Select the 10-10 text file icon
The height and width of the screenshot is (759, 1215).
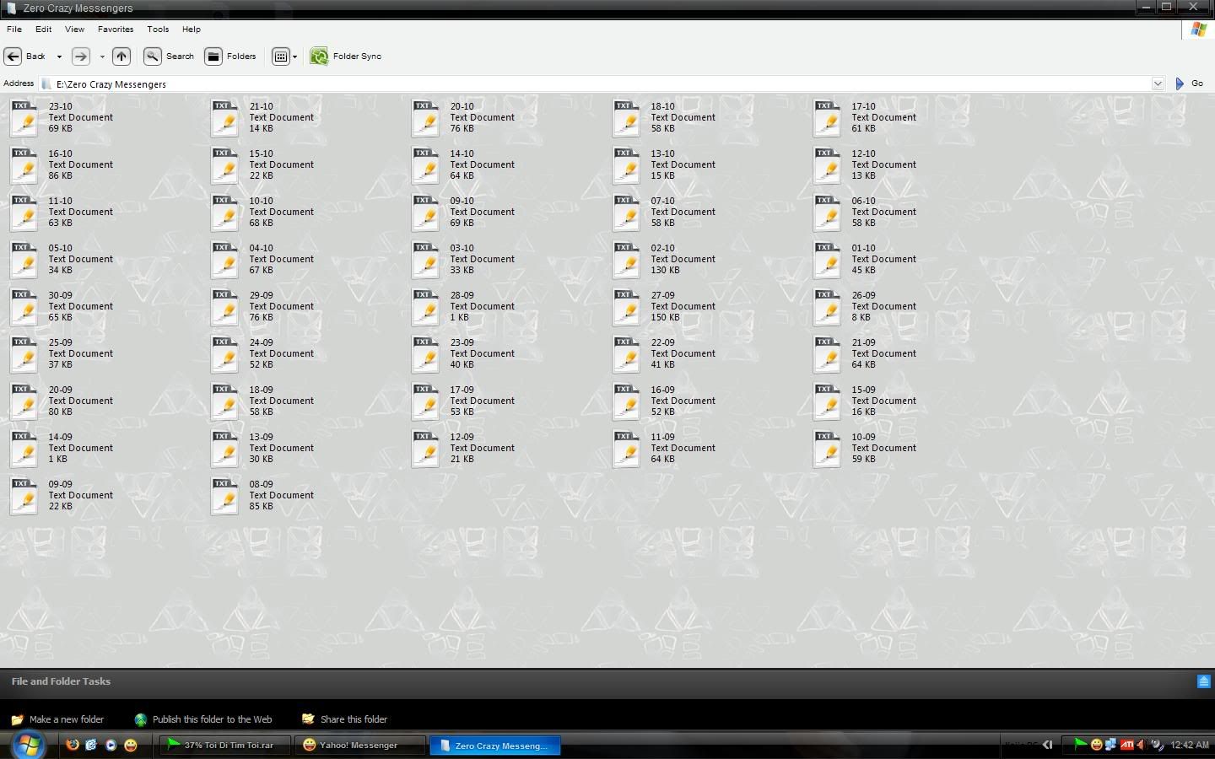[224, 213]
